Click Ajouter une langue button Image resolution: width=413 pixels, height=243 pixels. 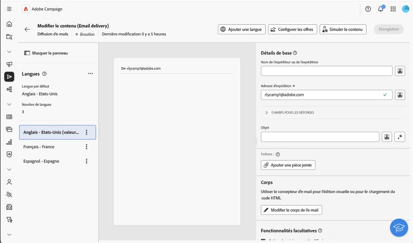242,29
